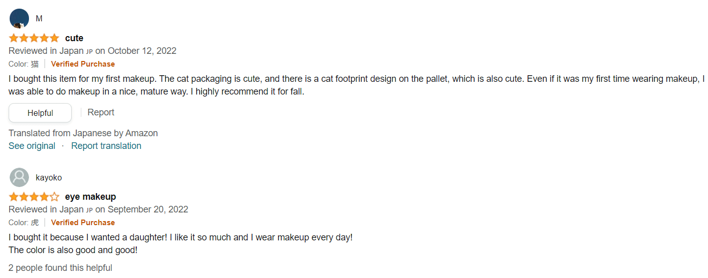This screenshot has height=278, width=708.
Task: Click "Reviewed in Japan on October 12, 2022"
Action: tap(93, 51)
